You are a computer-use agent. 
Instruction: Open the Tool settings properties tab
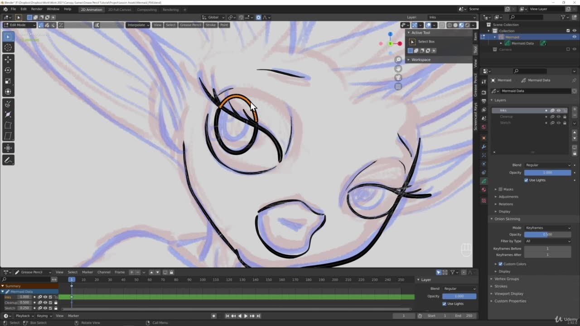(x=484, y=81)
